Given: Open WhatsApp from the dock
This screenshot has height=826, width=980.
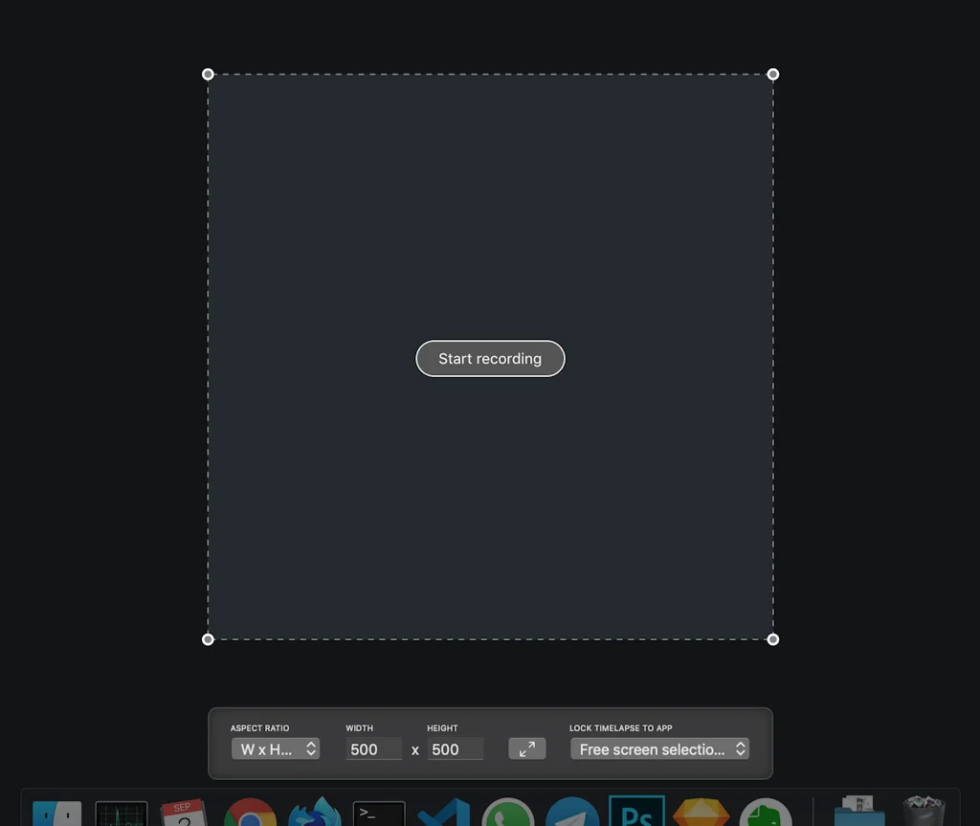Looking at the screenshot, I should tap(506, 814).
